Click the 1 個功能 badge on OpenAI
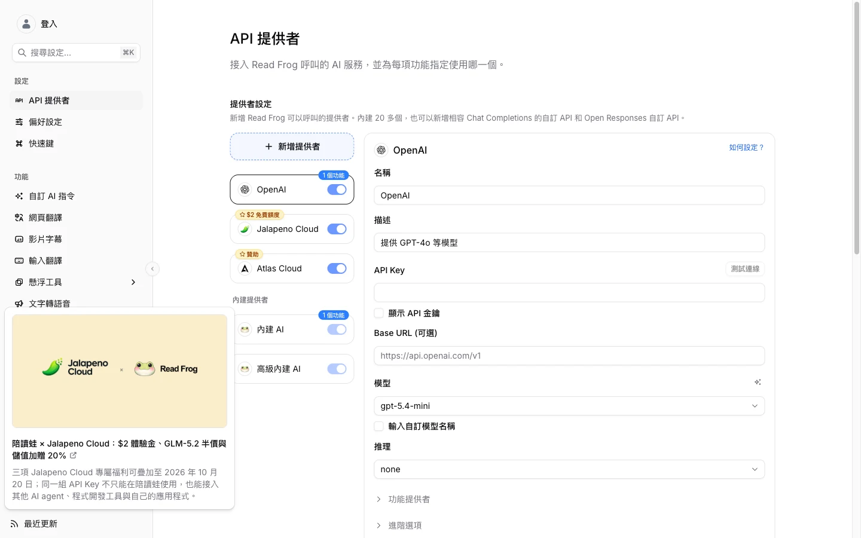 pyautogui.click(x=334, y=175)
